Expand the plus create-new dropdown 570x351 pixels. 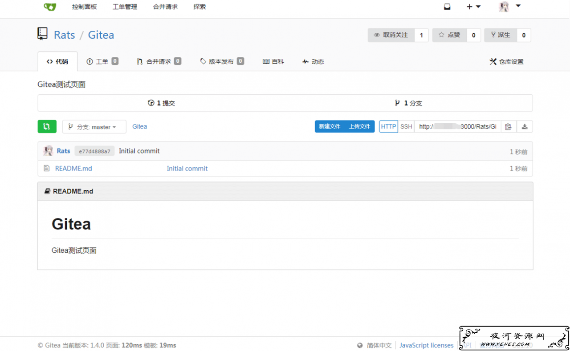click(473, 7)
